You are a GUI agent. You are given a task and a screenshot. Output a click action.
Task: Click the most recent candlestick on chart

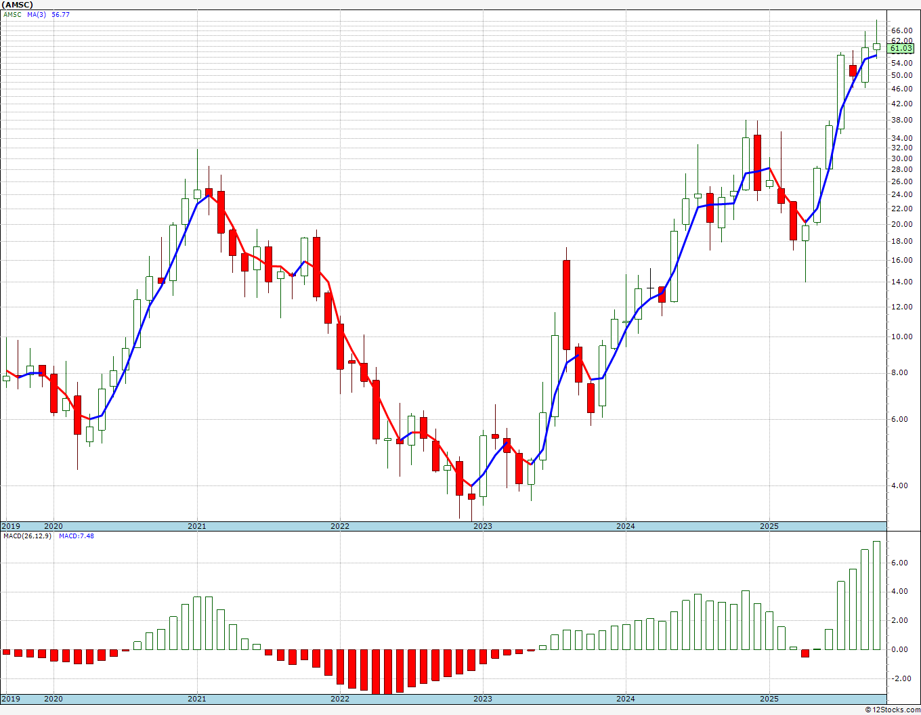point(876,47)
